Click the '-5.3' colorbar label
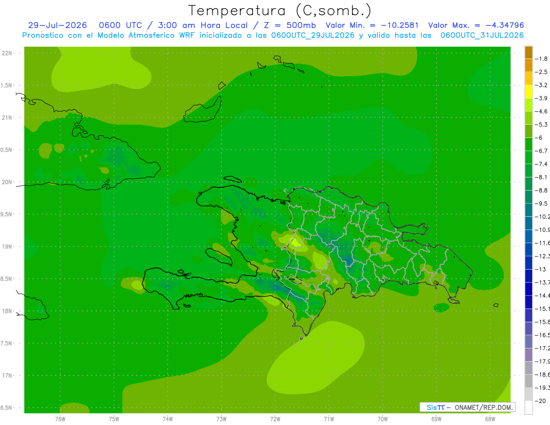This screenshot has width=550, height=425. coord(541,125)
